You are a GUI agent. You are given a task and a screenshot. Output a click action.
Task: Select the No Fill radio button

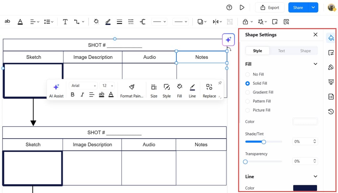click(248, 74)
